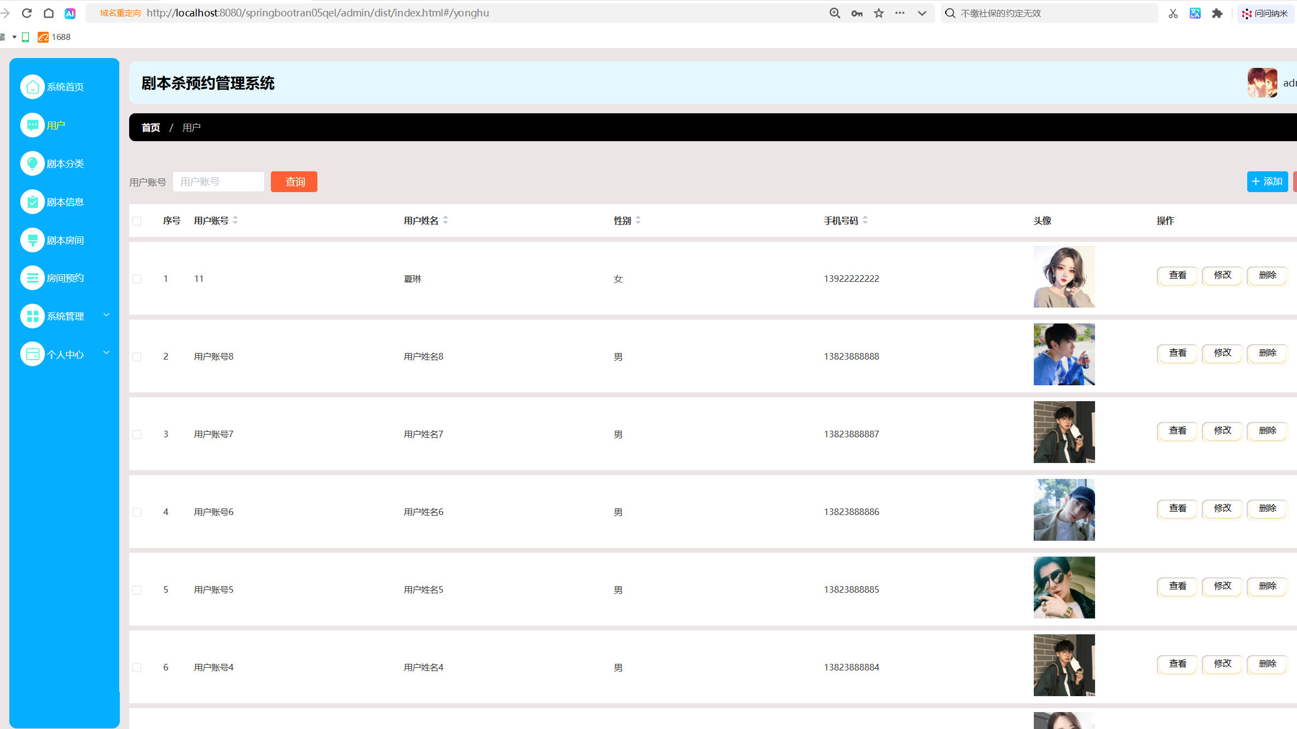Screen dimensions: 1297x729
Task: Go to 首页 in the breadcrumb
Action: [x=150, y=128]
